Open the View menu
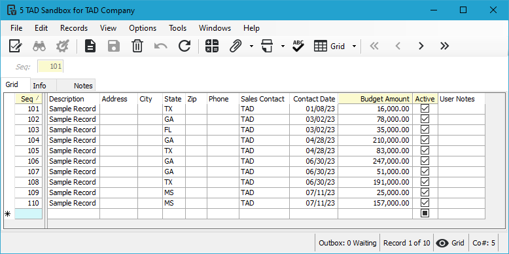Image resolution: width=509 pixels, height=254 pixels. click(x=108, y=28)
